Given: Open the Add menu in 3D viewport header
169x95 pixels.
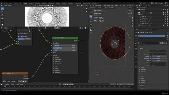Looking at the screenshot, I should [112, 5].
